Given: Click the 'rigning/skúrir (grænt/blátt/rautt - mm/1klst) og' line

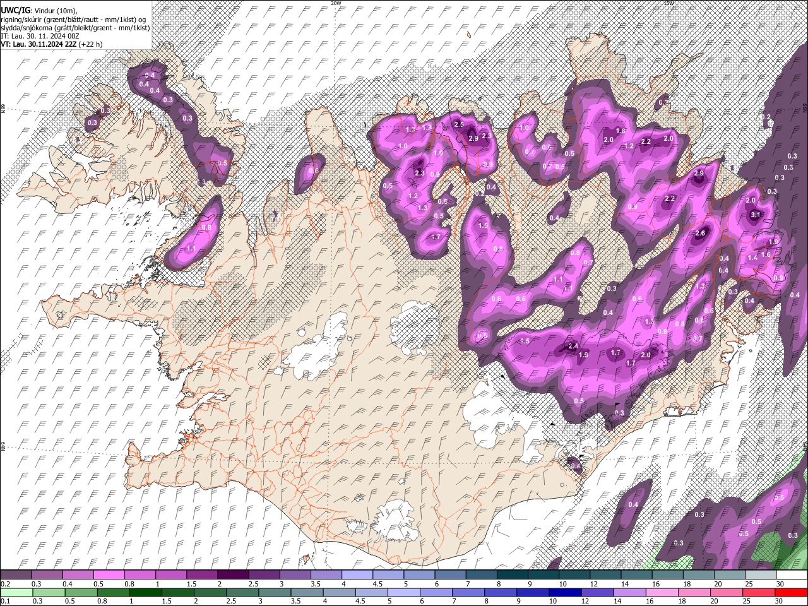Looking at the screenshot, I should click(x=73, y=20).
